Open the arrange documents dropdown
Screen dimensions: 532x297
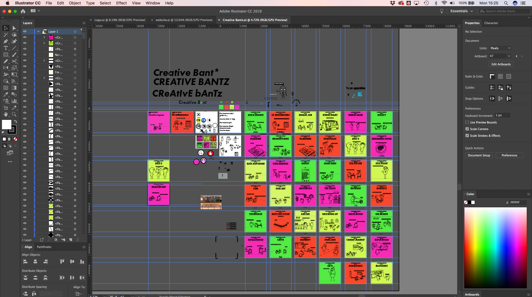35,11
